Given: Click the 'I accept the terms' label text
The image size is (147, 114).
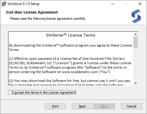Looking at the screenshot, I should 44,92.
